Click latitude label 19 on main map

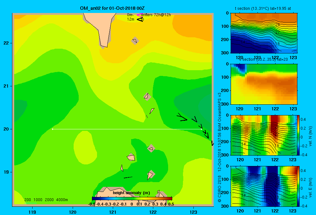[x=6, y=172]
